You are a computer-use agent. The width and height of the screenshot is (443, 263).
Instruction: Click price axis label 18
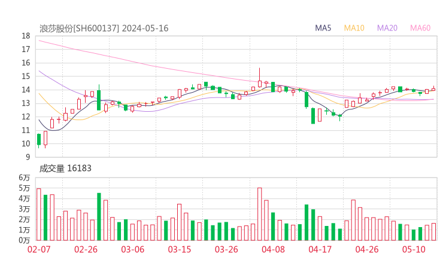pos(26,36)
